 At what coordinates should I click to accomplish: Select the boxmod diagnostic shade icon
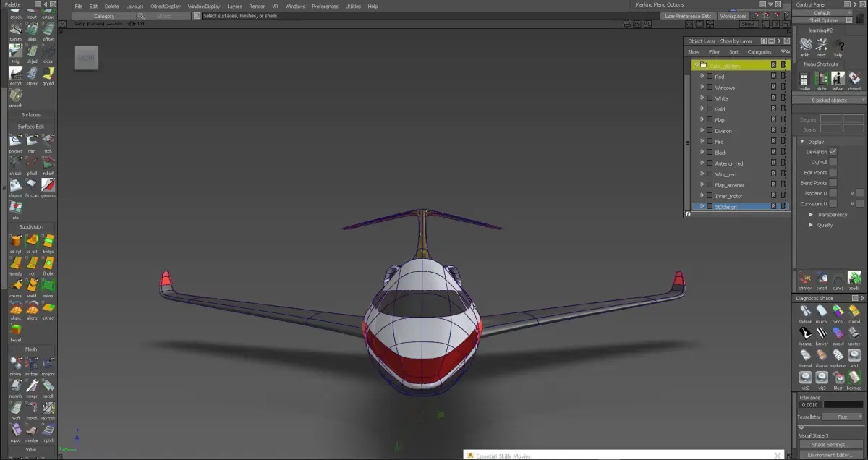click(x=854, y=379)
